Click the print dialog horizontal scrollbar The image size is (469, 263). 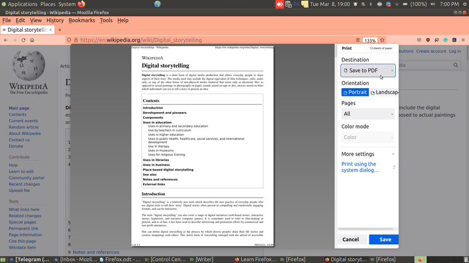pyautogui.click(x=365, y=229)
